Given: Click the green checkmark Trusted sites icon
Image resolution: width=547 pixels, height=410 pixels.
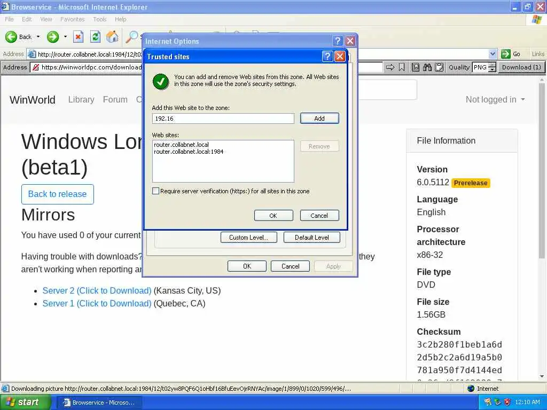Looking at the screenshot, I should 161,82.
